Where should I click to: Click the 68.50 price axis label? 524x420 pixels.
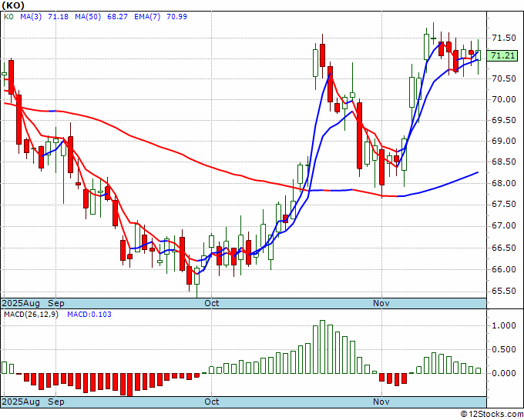click(503, 162)
